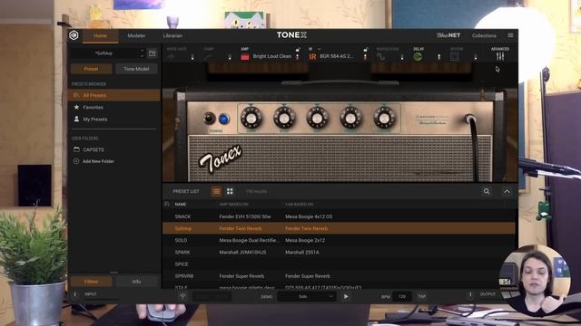Click the save preset icon beside SoftApp
This screenshot has height=326, width=581.
(152, 53)
